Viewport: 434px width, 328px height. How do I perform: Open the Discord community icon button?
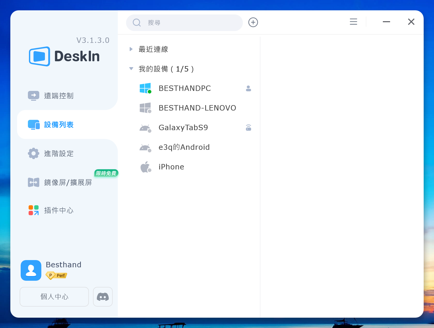click(103, 297)
